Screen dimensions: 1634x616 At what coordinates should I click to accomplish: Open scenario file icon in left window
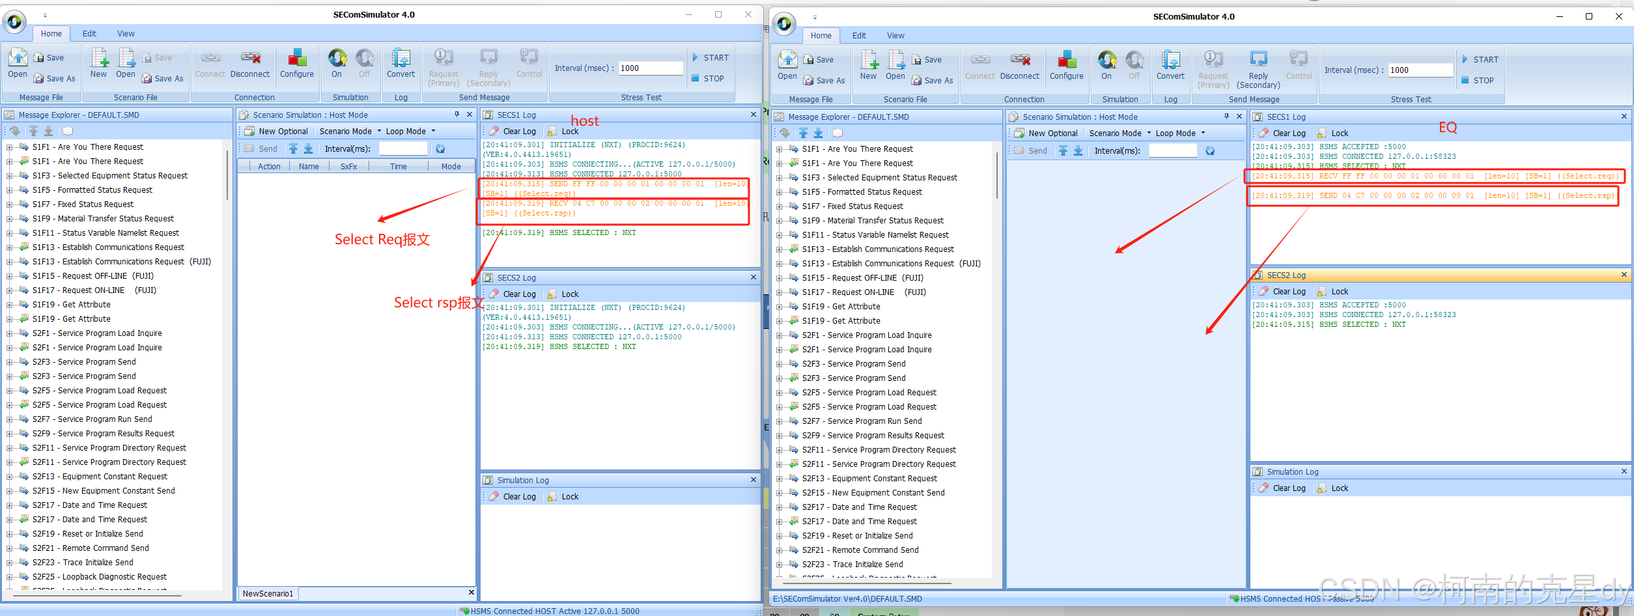click(126, 63)
